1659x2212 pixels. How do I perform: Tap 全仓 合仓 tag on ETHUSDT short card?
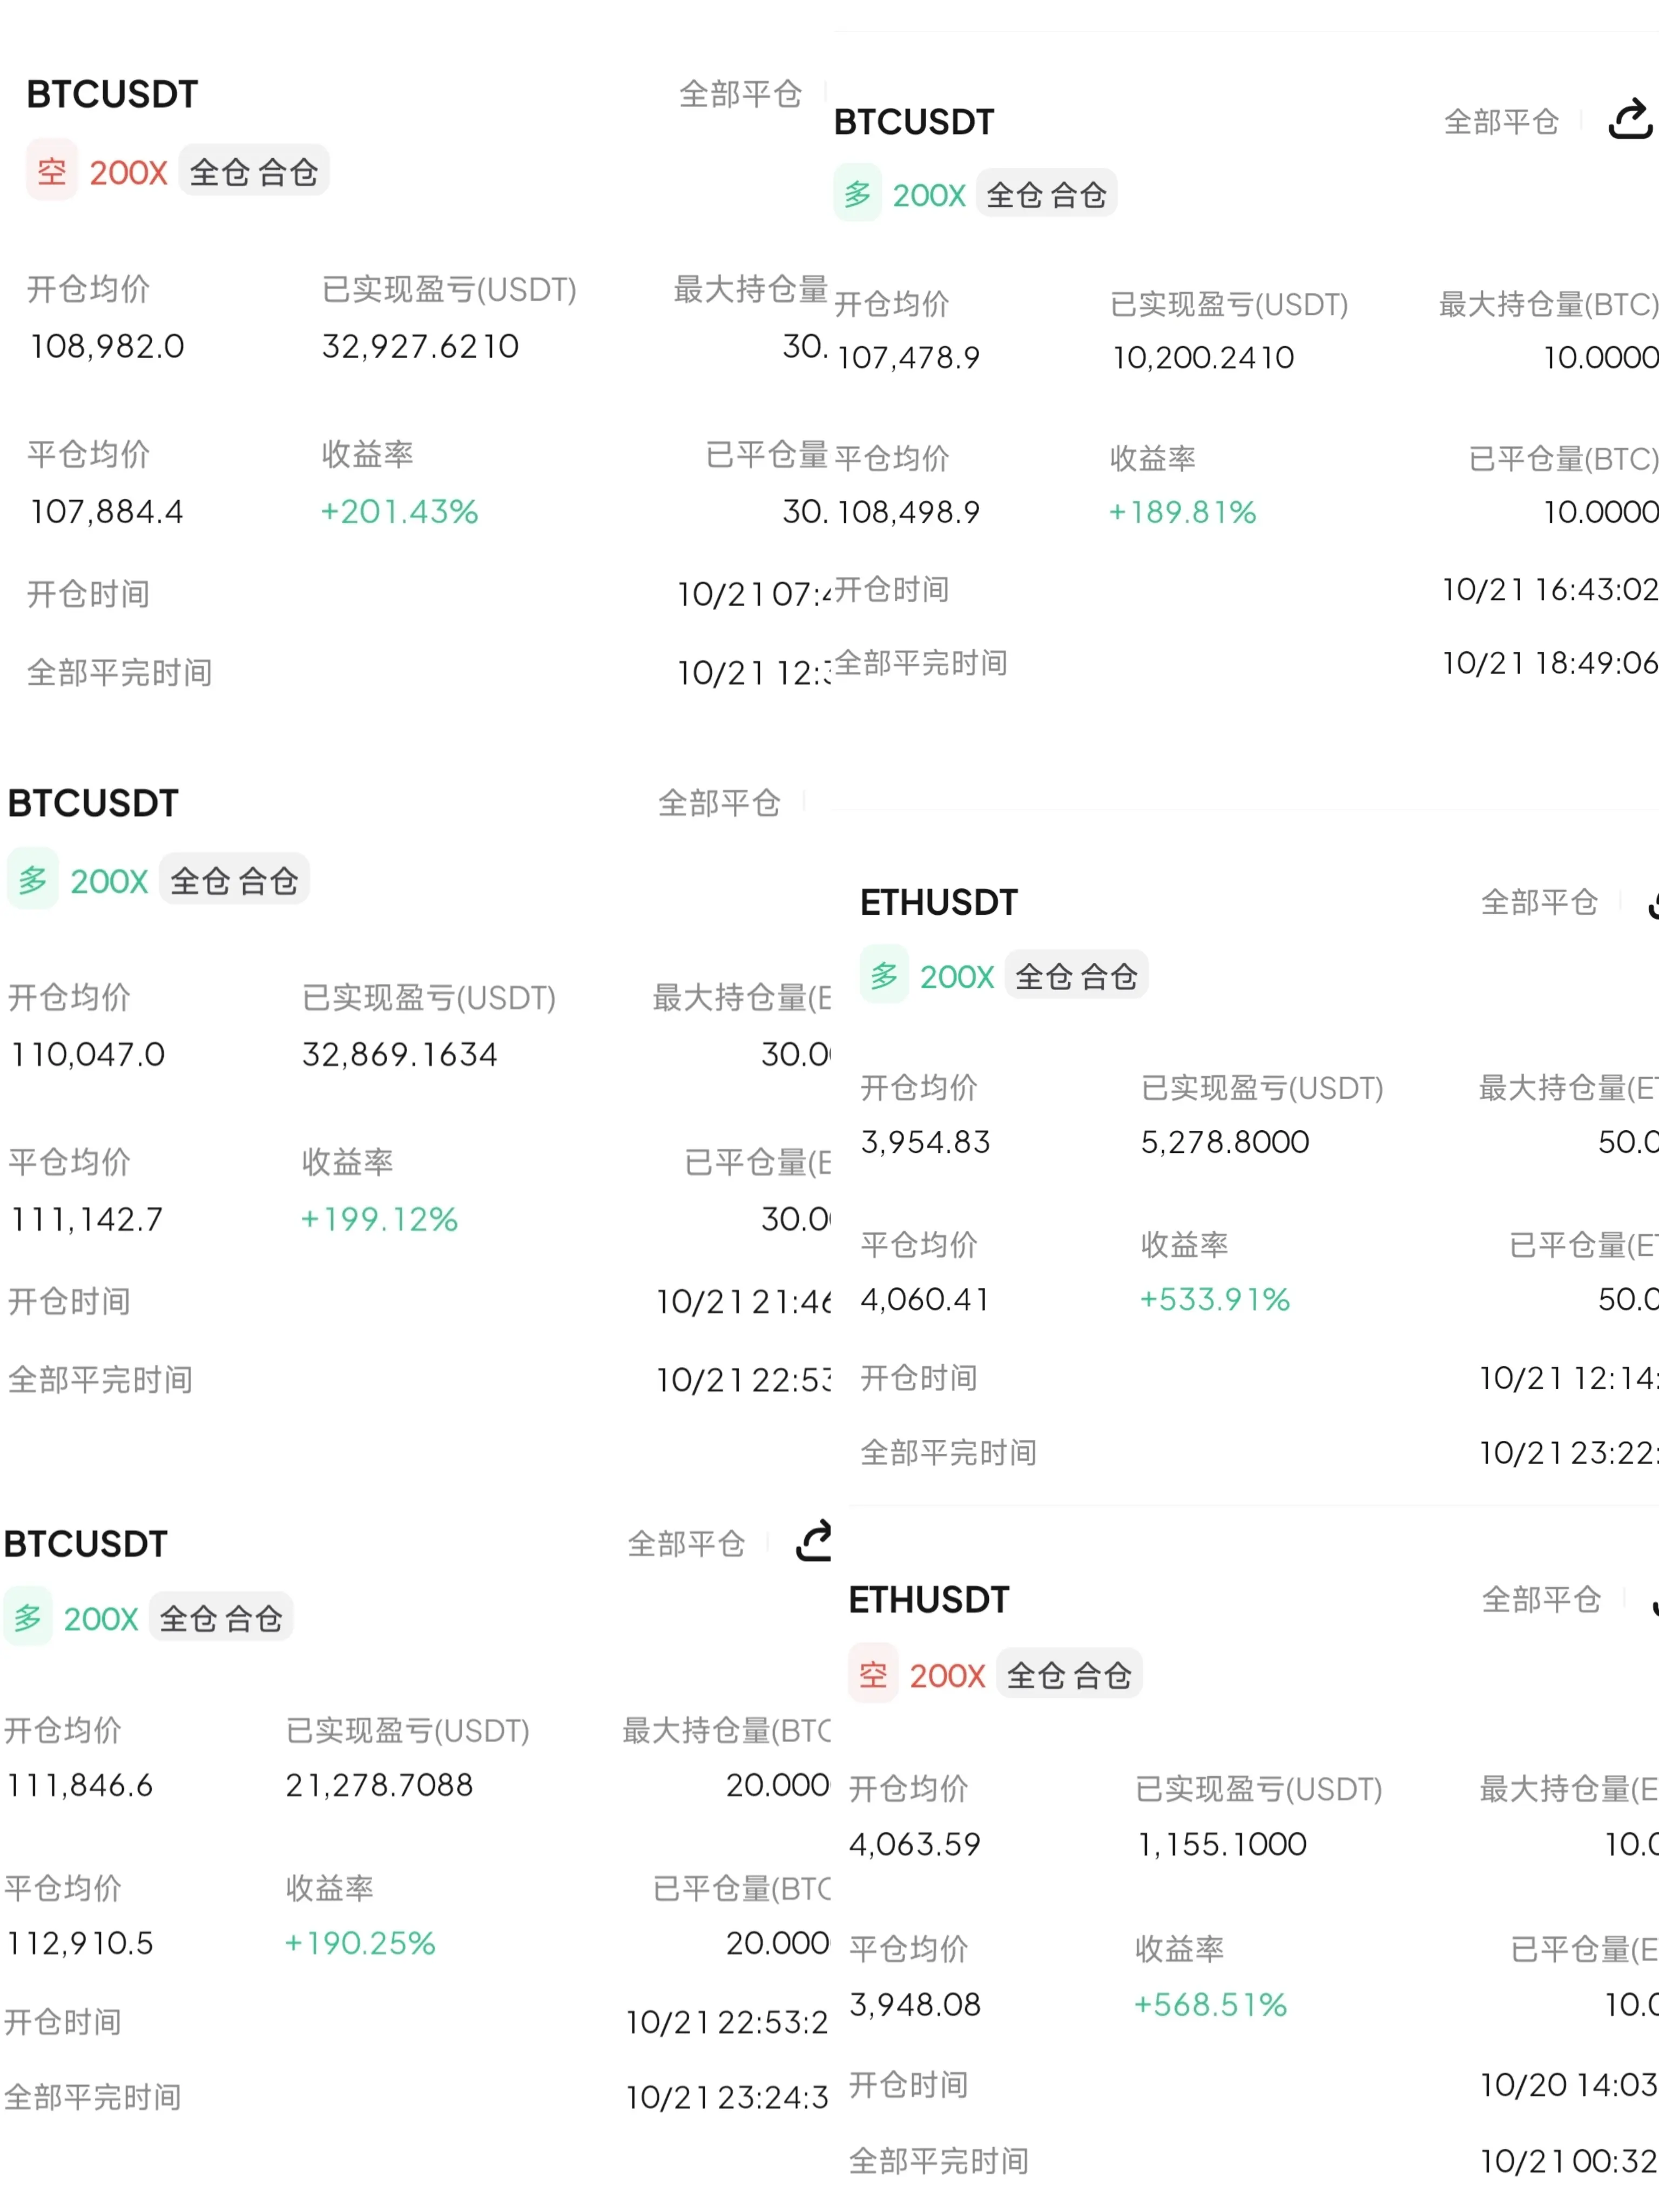point(1068,1674)
